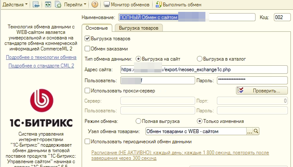Image resolution: width=293 pixels, height=167 pixels.
Task: Click the proxy Порт field
Action: pos(252,101)
